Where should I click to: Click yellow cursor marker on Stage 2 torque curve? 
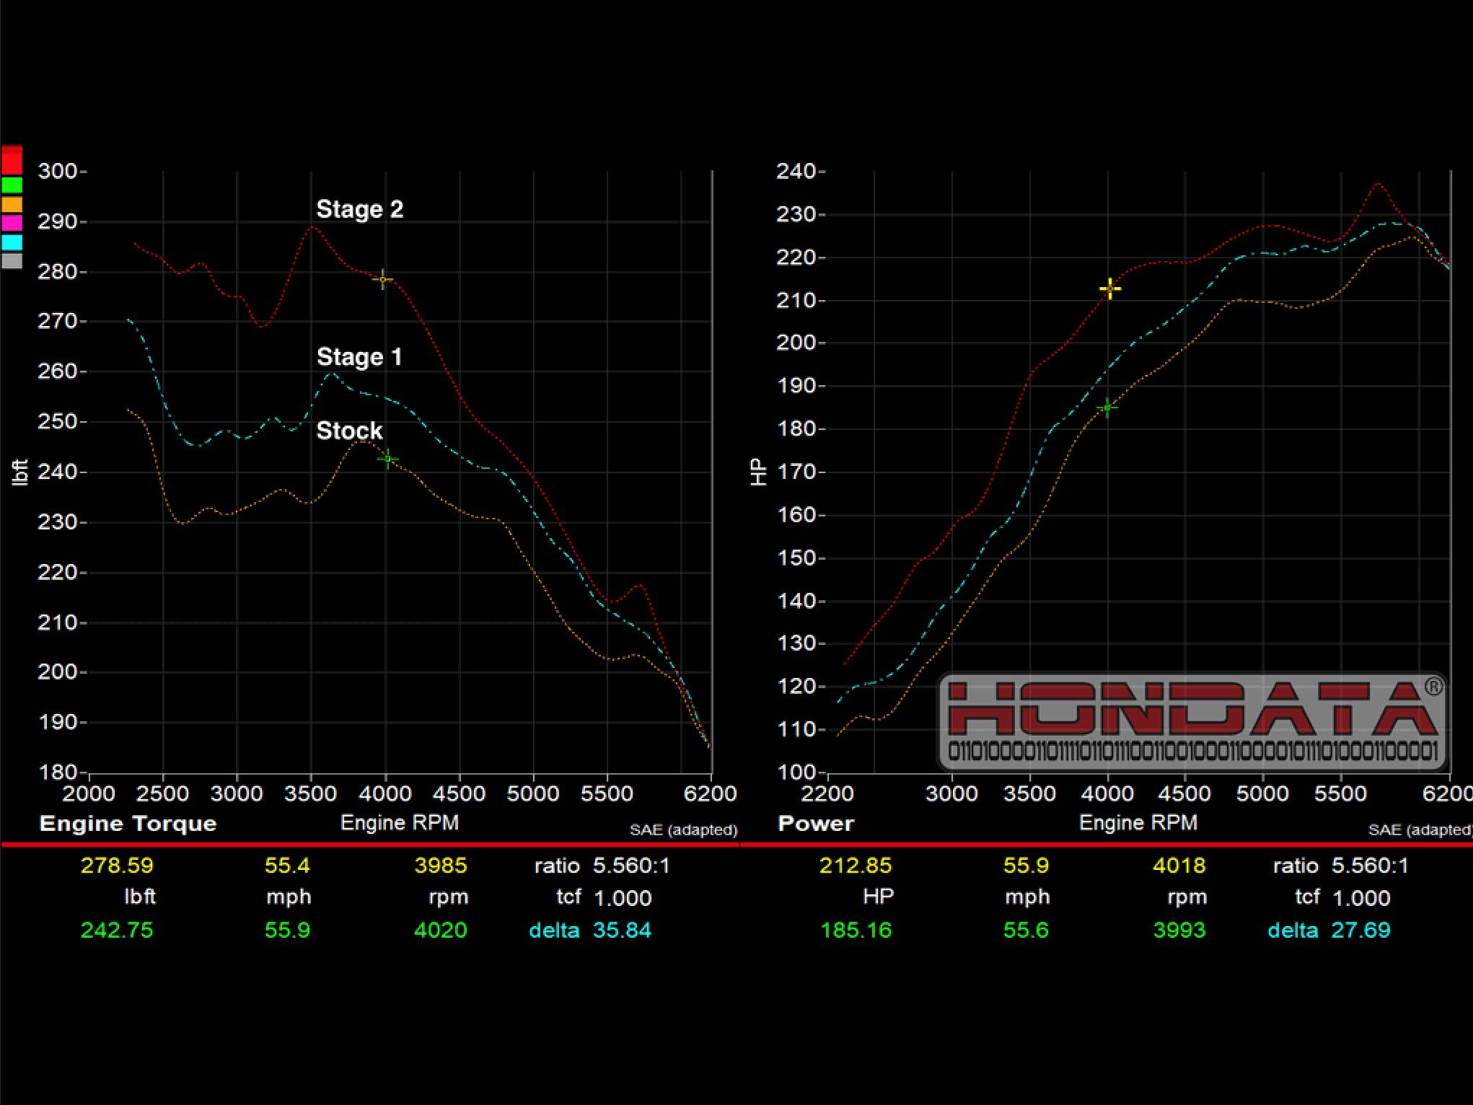pos(383,279)
